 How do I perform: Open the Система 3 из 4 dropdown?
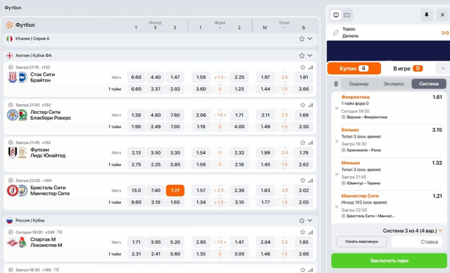[x=412, y=230]
